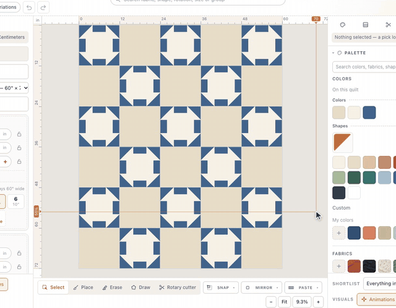Select the khaki swatch in My colors
396x308 pixels.
[384, 233]
